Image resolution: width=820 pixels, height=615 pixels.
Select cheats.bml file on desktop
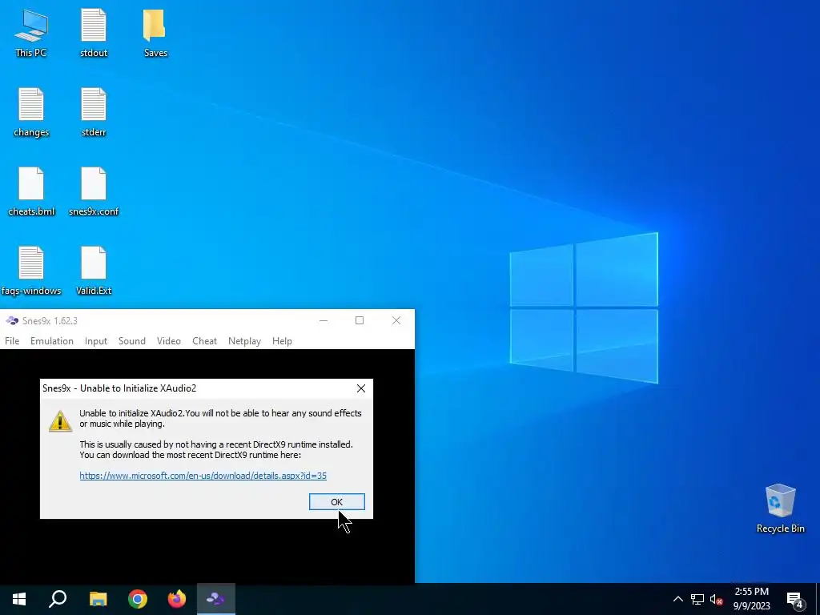click(x=31, y=191)
